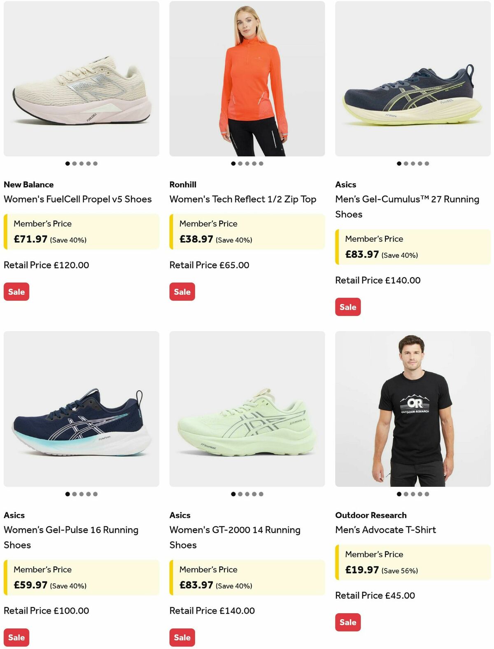The width and height of the screenshot is (494, 649).
Task: Click the active carousel dot under the Ronhill top
Action: click(233, 163)
